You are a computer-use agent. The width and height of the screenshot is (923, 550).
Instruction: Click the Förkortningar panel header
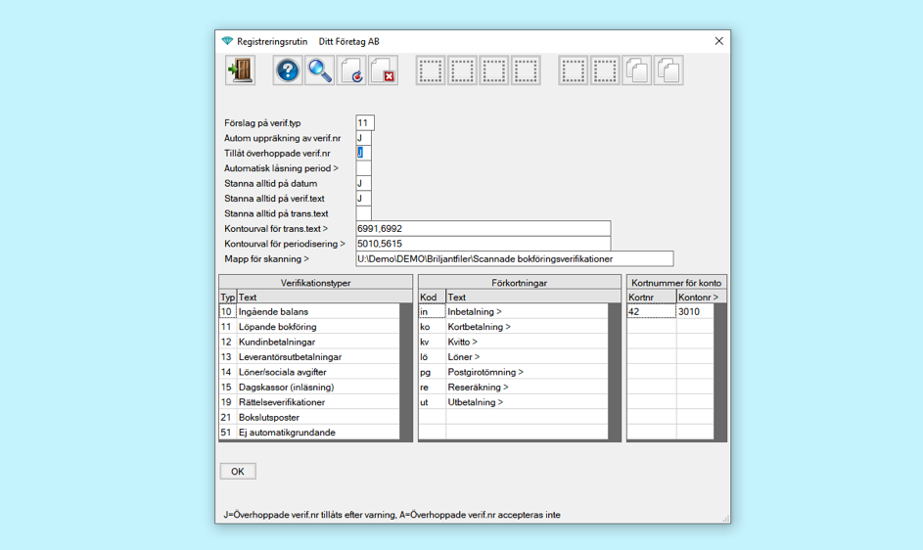coord(519,283)
